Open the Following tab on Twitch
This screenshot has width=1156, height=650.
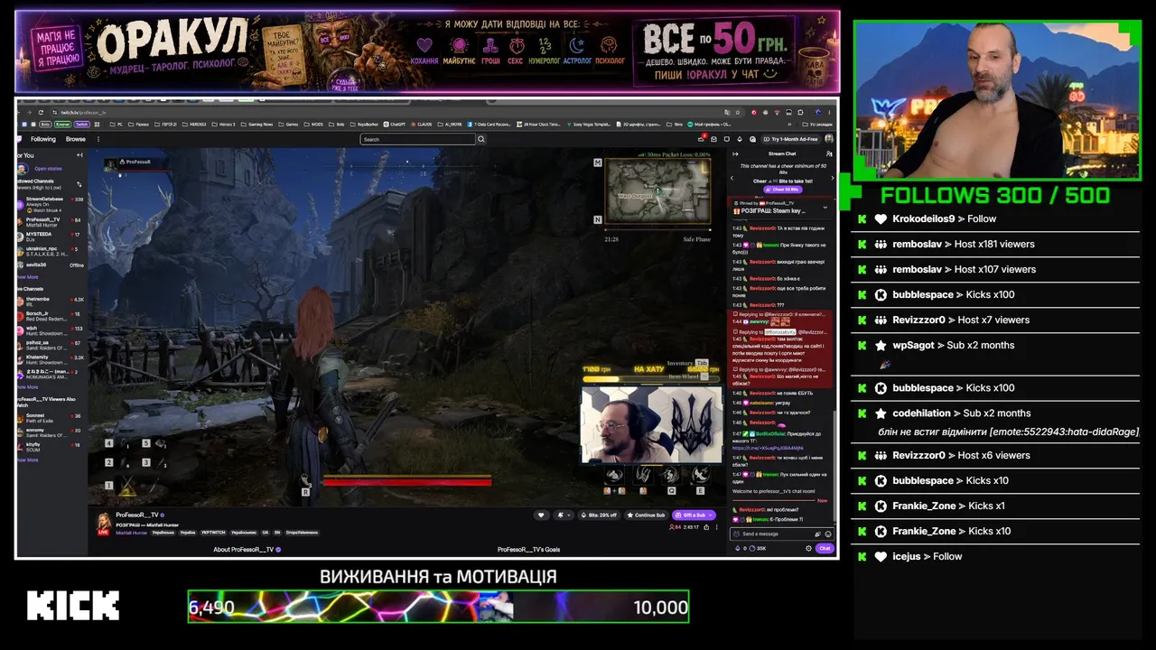[x=42, y=139]
